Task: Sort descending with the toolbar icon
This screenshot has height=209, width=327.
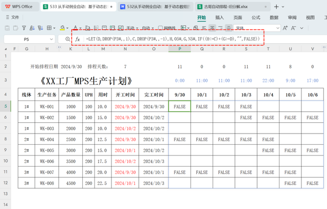Action: 40,28
